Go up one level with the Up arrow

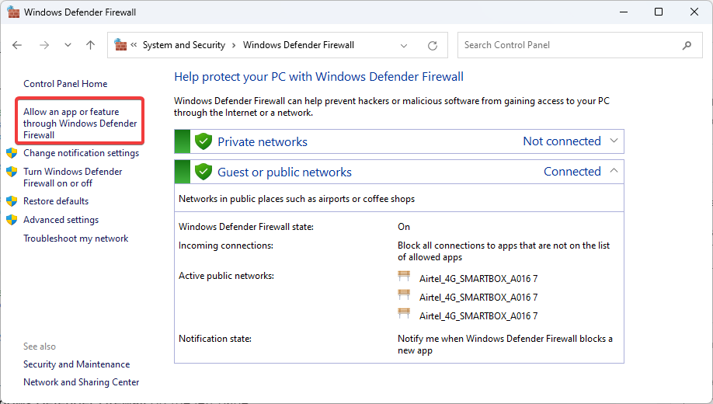point(91,45)
